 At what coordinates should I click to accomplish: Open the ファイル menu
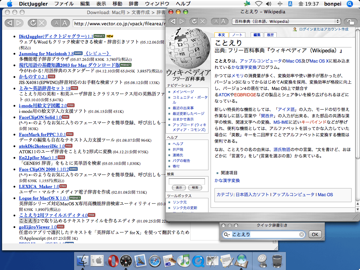click(x=64, y=4)
